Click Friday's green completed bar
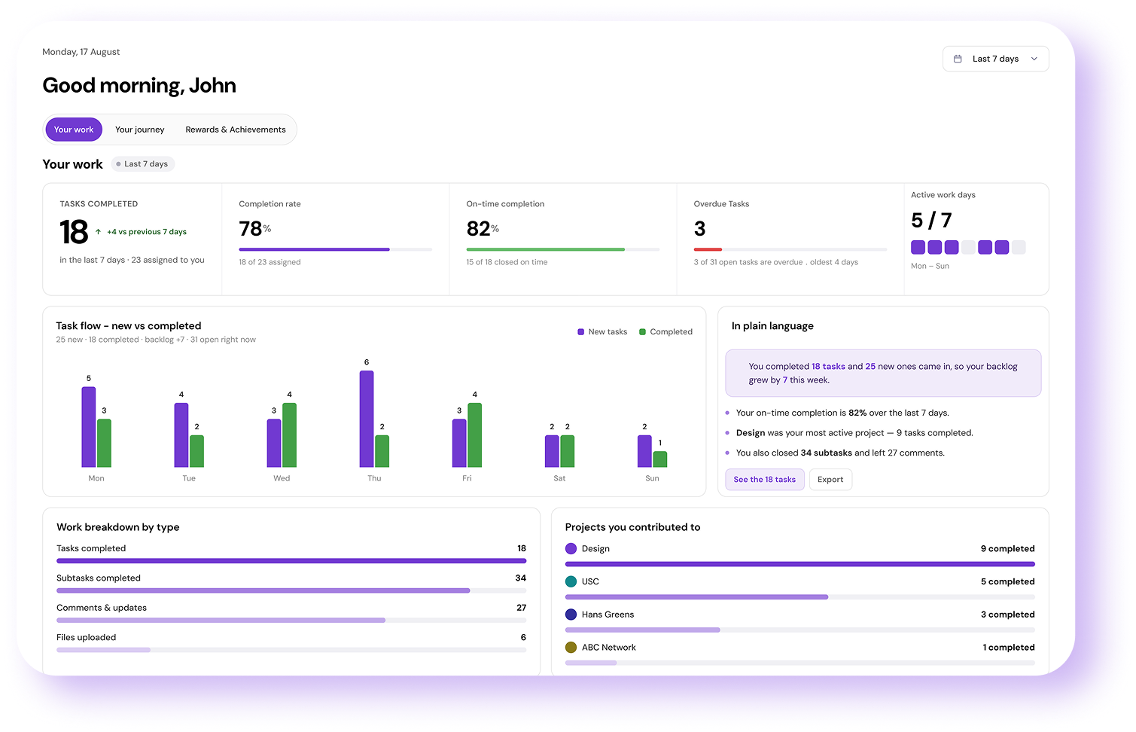The width and height of the screenshot is (1136, 732). (474, 435)
